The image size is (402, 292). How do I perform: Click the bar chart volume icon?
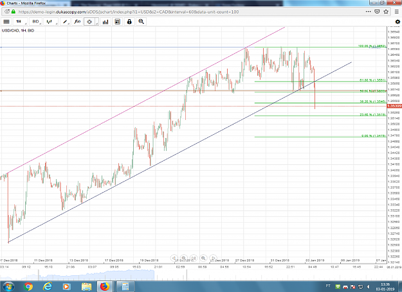tap(105, 22)
